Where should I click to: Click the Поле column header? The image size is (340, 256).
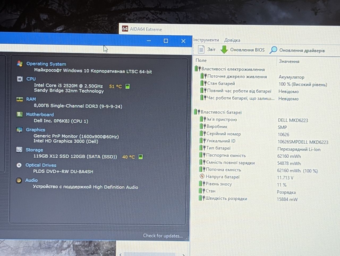point(201,61)
